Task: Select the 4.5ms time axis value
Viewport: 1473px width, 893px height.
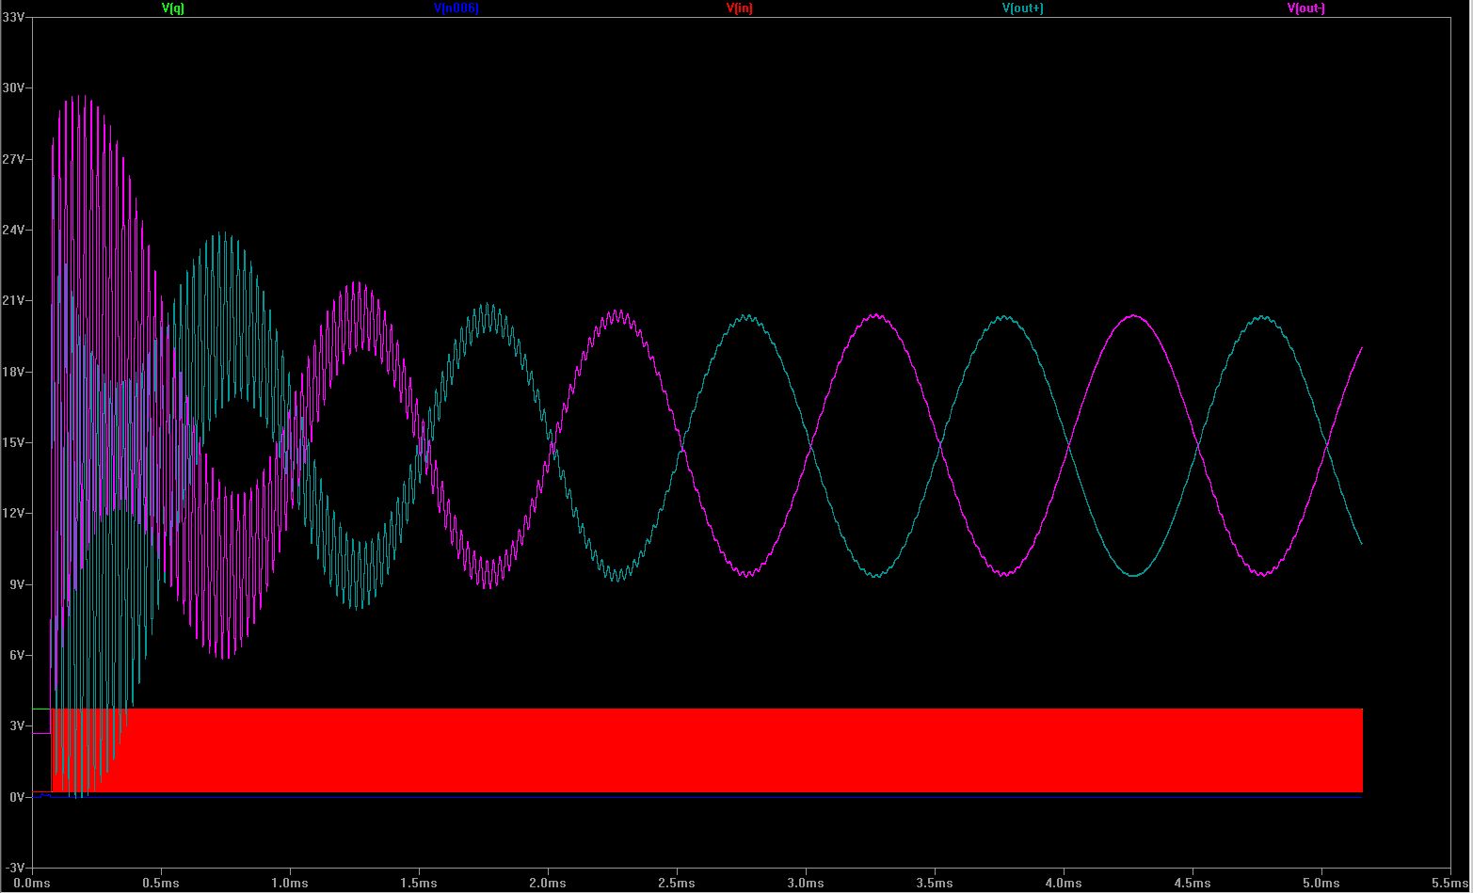Action: (1193, 884)
